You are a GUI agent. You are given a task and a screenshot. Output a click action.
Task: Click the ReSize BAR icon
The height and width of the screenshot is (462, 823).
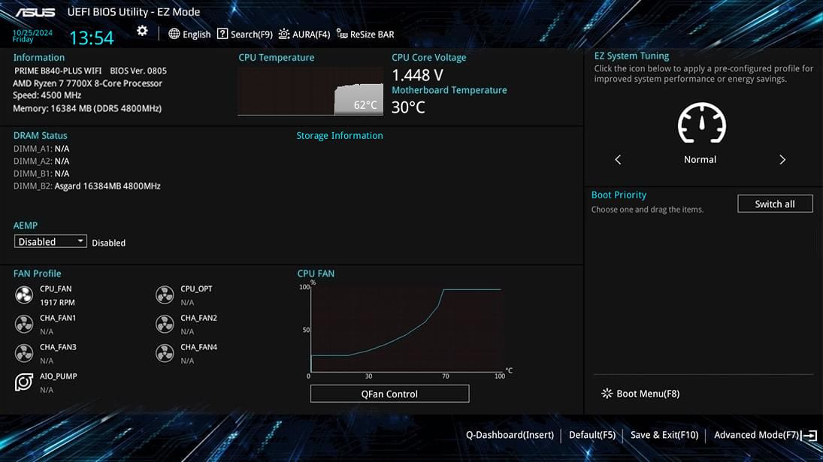coord(342,34)
